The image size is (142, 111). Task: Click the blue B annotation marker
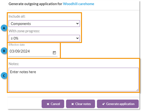point(4,51)
